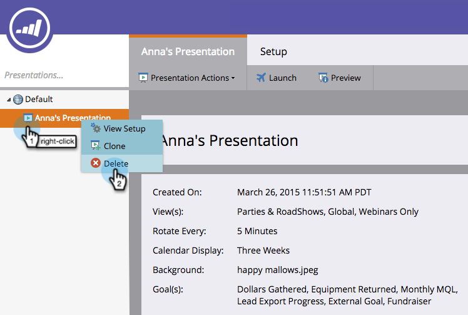The width and height of the screenshot is (468, 315).
Task: Switch to the Setup tab
Action: 273,51
